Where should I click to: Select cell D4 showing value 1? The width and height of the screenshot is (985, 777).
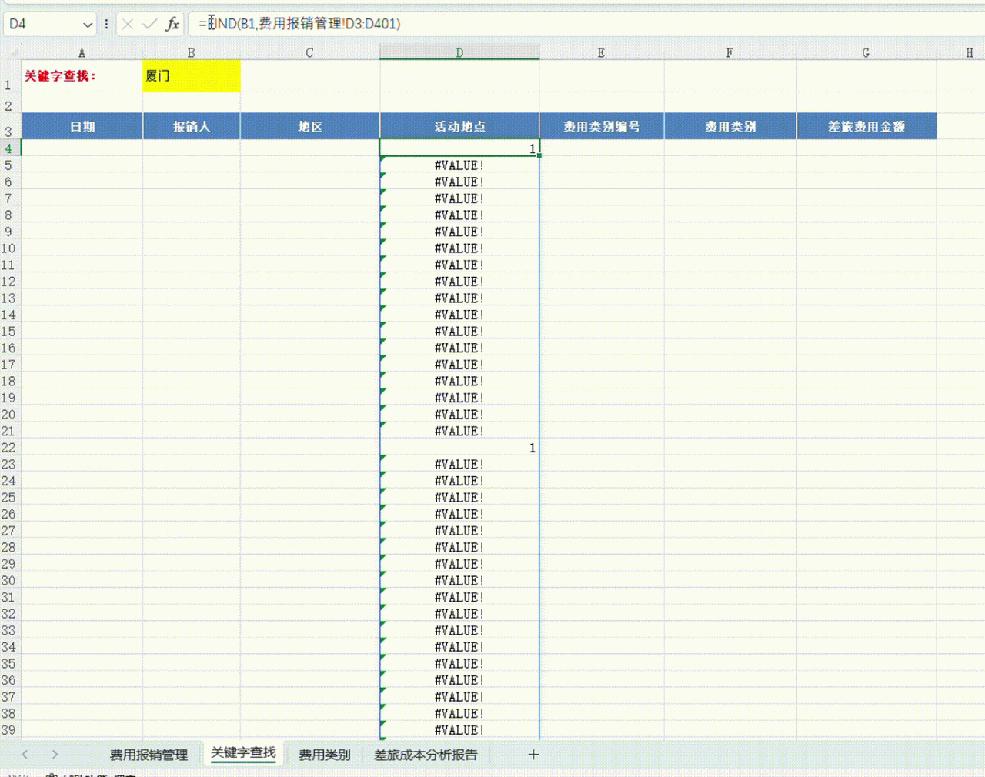tap(459, 148)
